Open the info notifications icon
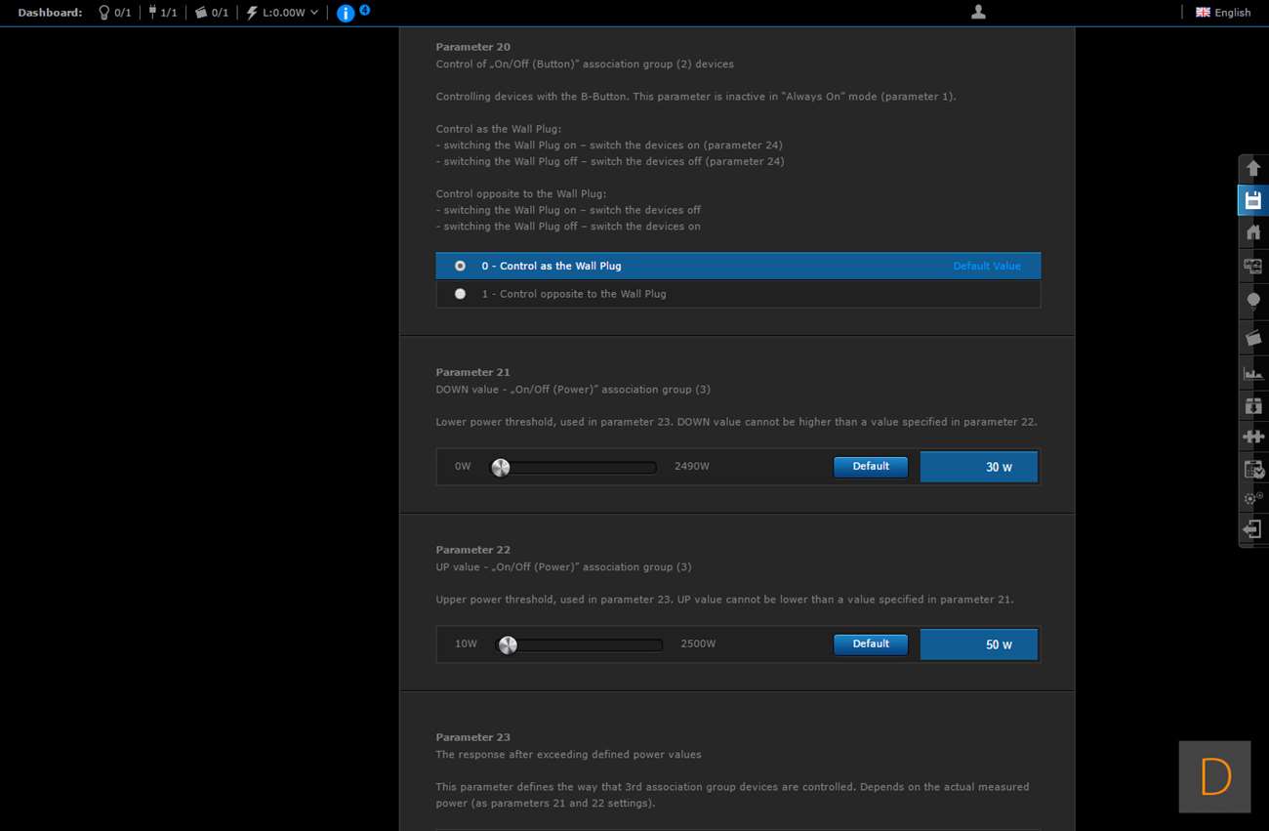The height and width of the screenshot is (831, 1269). tap(346, 13)
